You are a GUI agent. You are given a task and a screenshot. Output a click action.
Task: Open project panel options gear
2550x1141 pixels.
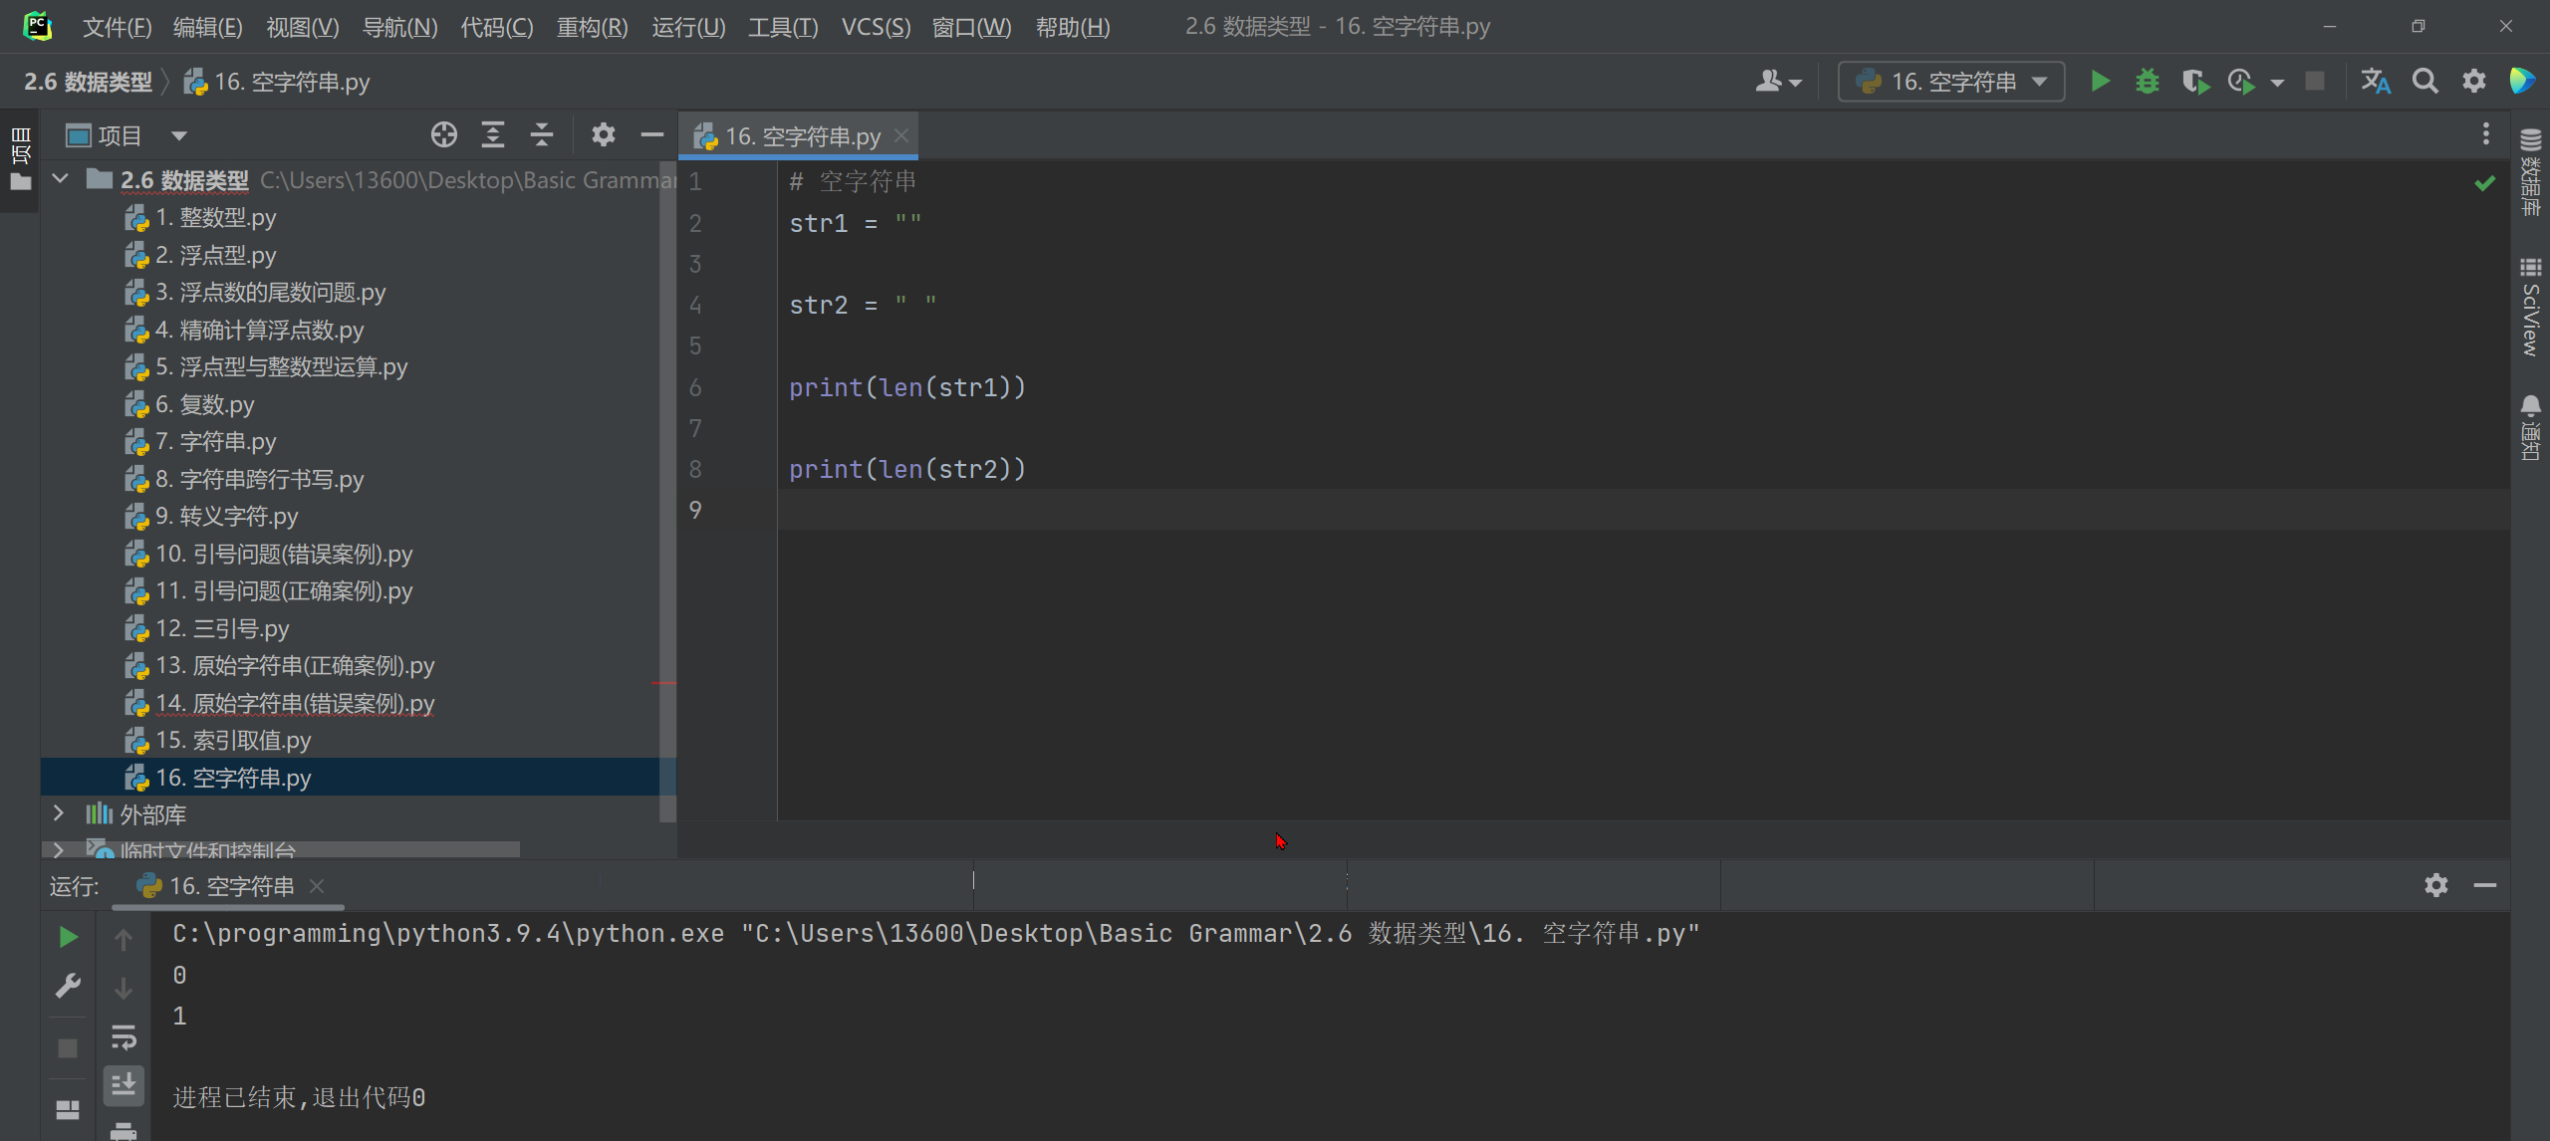pyautogui.click(x=604, y=134)
